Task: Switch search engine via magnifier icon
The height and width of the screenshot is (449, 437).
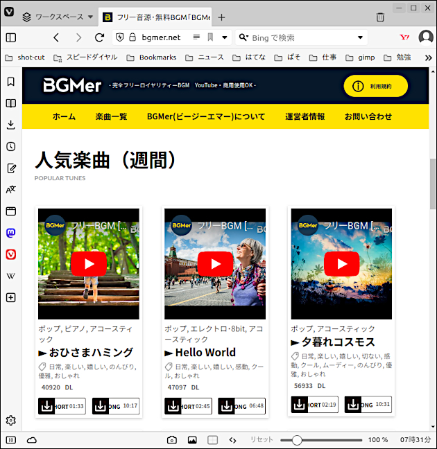Action: point(243,37)
